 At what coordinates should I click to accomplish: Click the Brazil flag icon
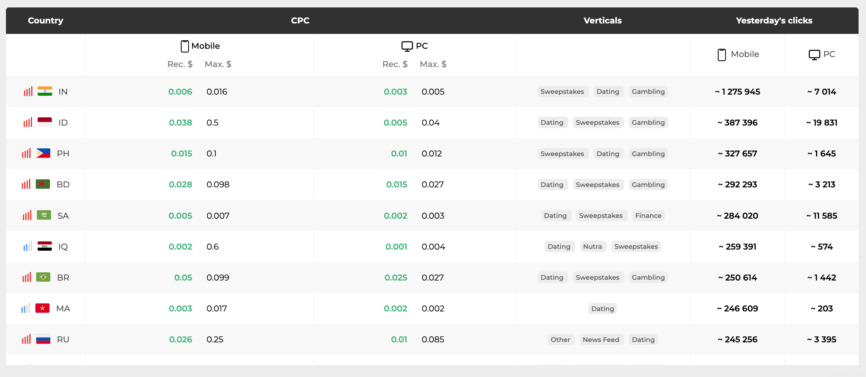tap(43, 278)
